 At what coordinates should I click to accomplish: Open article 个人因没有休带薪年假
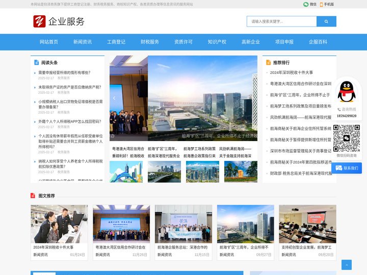coord(70,141)
